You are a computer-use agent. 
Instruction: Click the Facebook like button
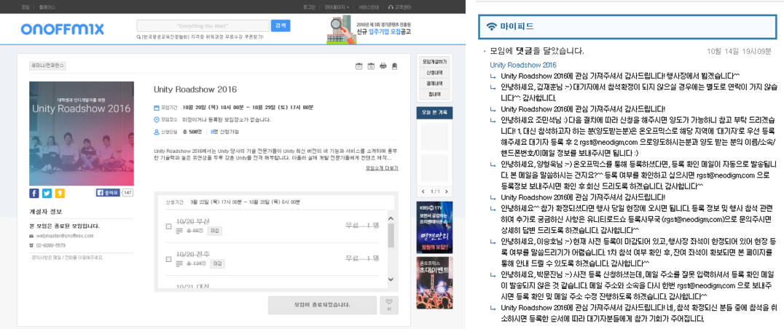point(108,193)
